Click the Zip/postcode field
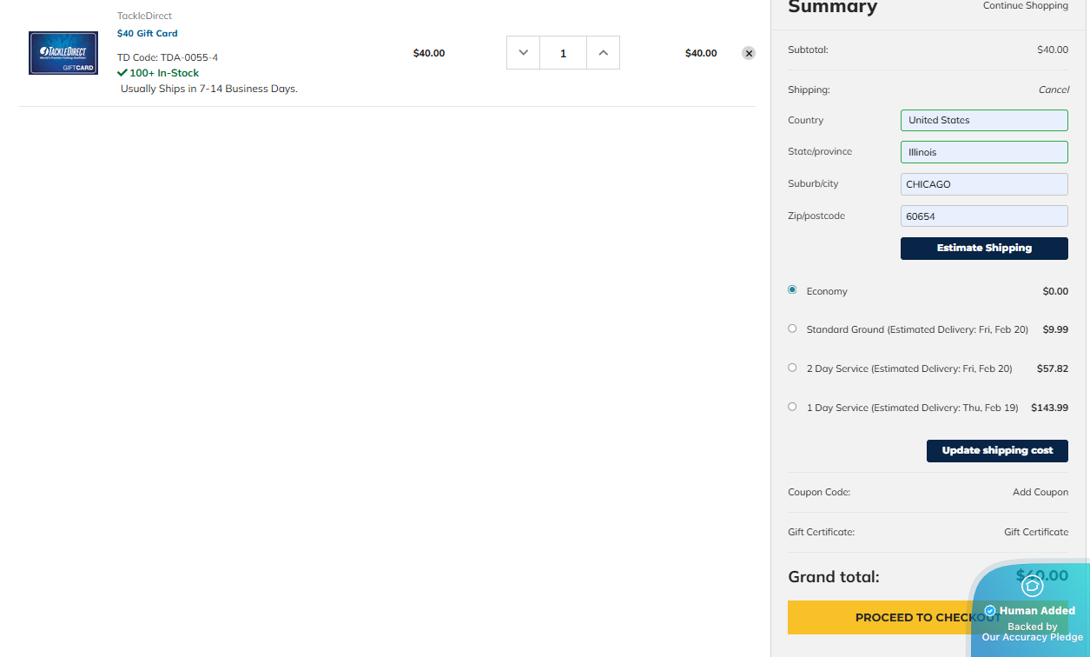Screen dimensions: 1090x657 coord(983,216)
